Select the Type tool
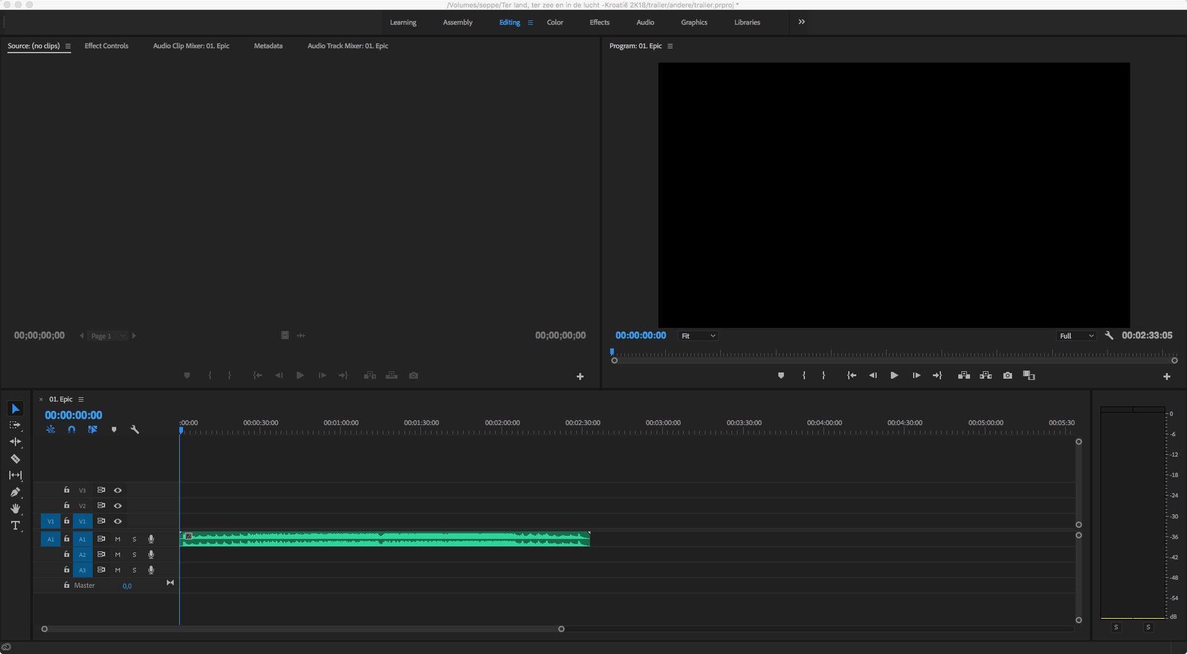This screenshot has width=1187, height=654. pos(15,525)
